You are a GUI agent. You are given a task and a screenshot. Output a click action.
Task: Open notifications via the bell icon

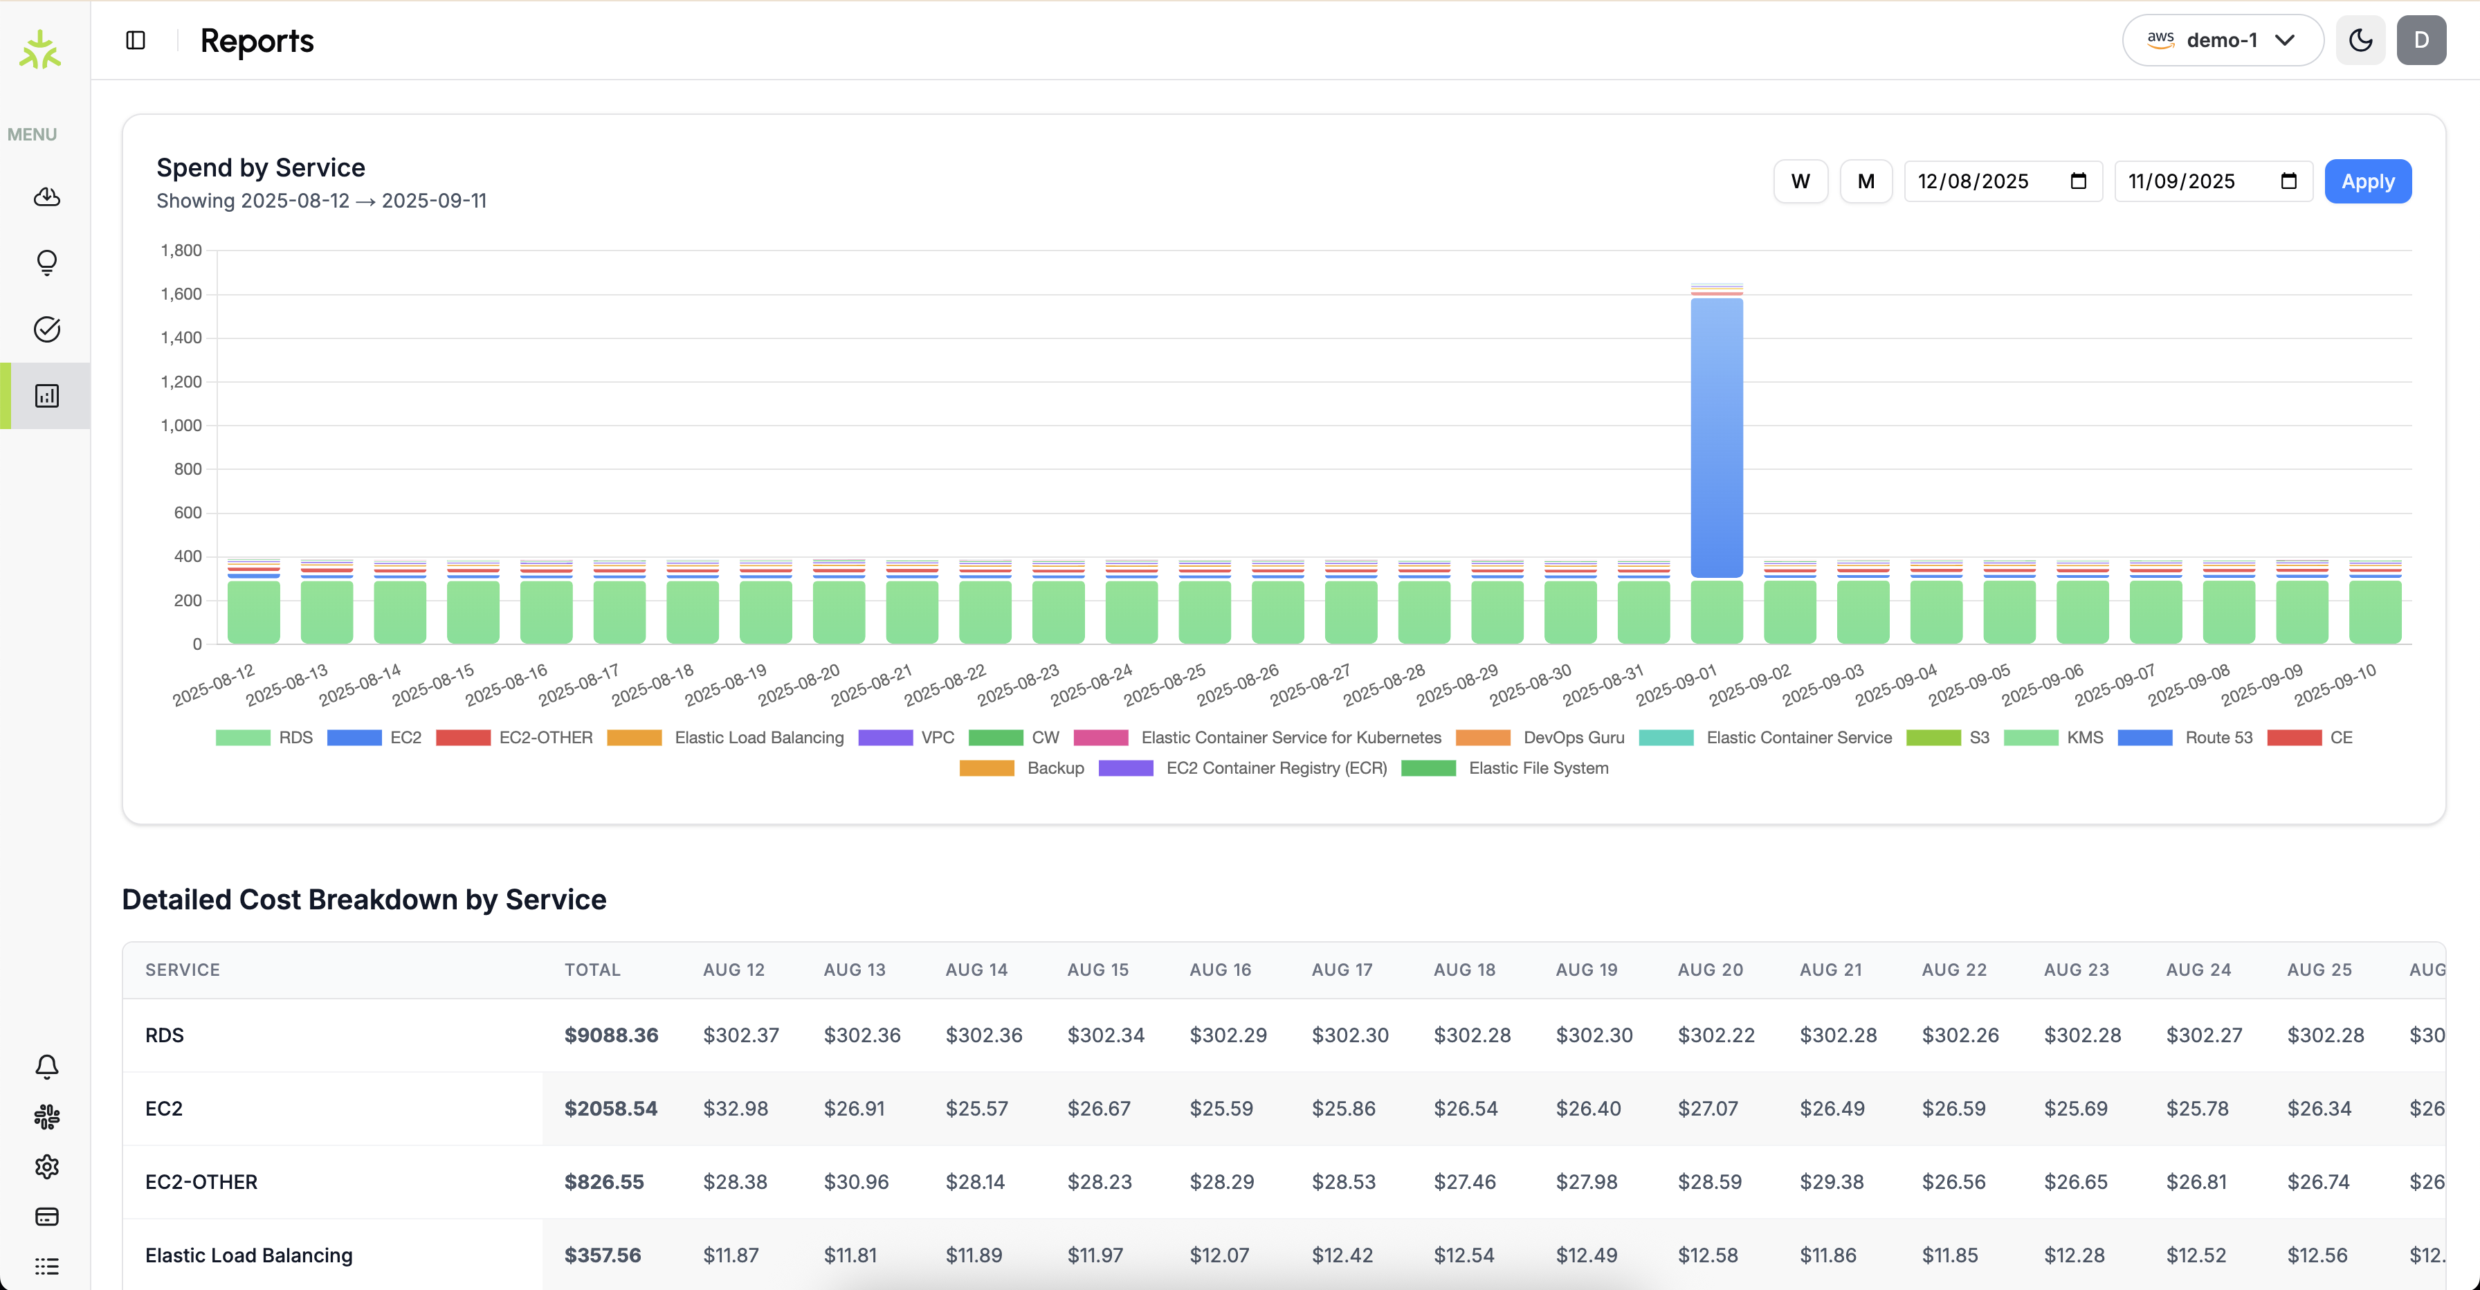[x=46, y=1066]
